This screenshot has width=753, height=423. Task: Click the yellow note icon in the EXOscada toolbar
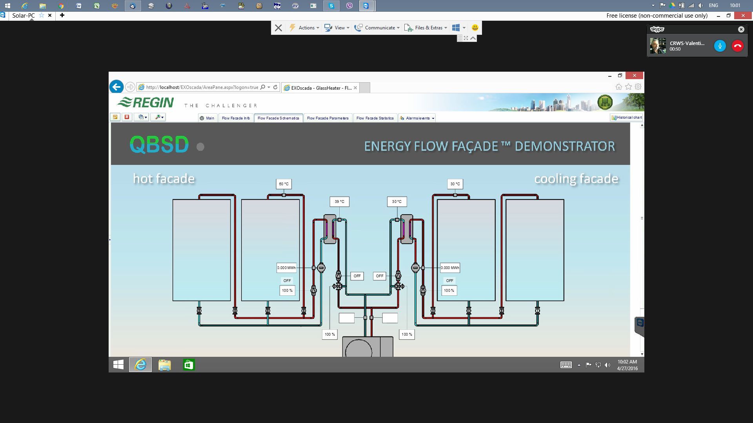(x=115, y=117)
